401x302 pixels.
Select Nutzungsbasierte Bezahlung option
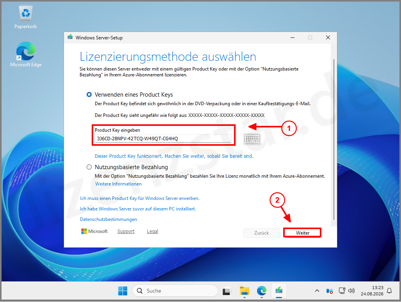click(x=89, y=167)
